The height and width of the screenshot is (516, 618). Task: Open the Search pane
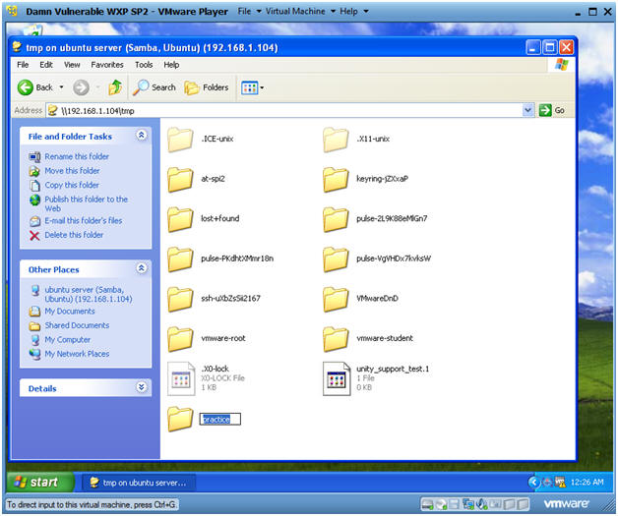coord(154,87)
